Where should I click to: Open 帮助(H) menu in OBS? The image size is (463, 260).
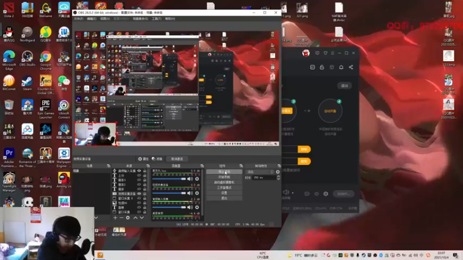tap(170, 18)
